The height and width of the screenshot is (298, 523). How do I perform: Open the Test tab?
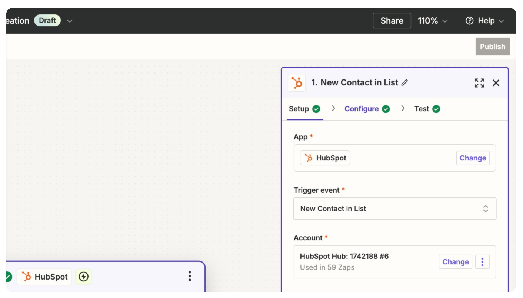click(x=422, y=109)
